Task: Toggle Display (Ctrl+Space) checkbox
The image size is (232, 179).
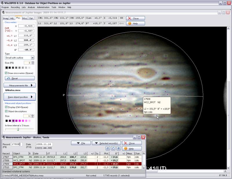Action: click(x=6, y=107)
